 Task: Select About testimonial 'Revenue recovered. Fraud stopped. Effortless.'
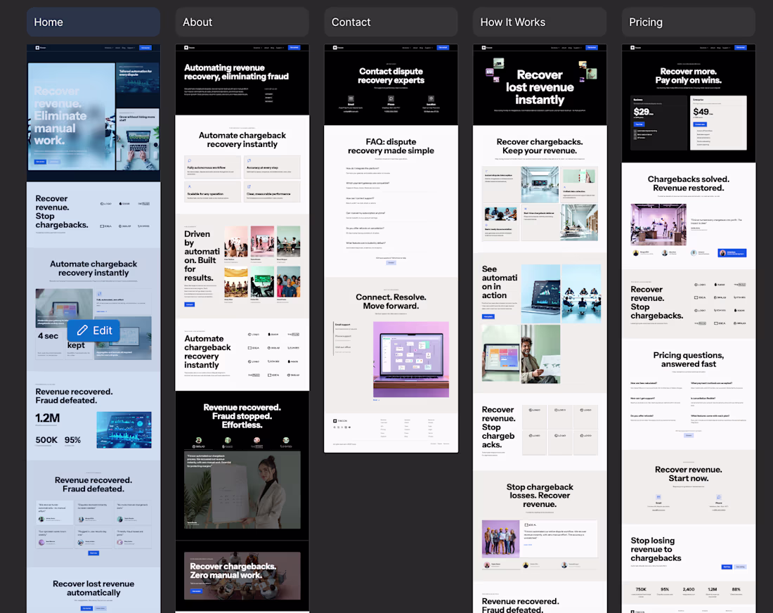point(242,465)
